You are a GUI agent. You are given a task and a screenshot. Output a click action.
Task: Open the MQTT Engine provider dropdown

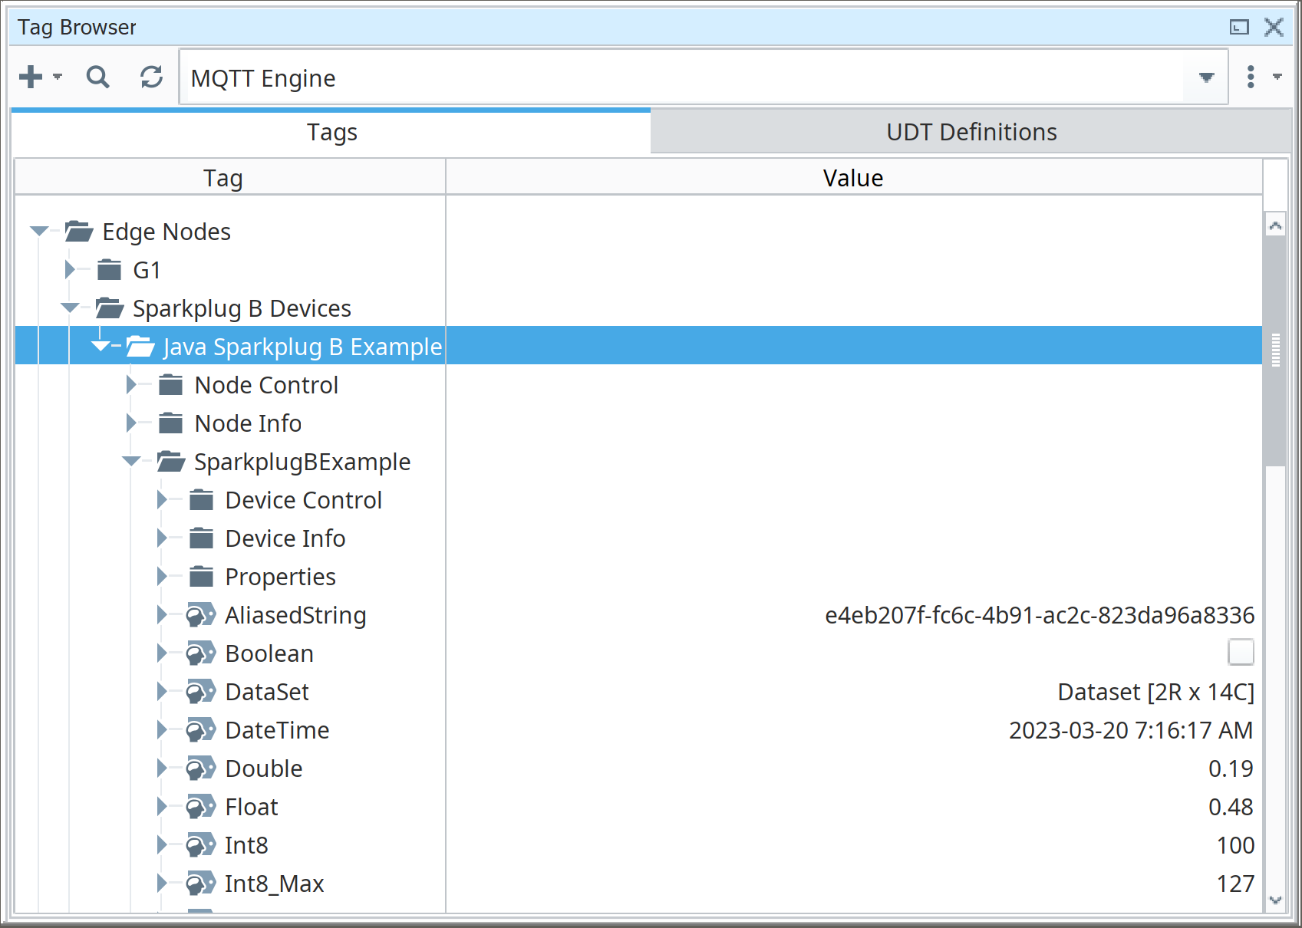[x=1206, y=77]
